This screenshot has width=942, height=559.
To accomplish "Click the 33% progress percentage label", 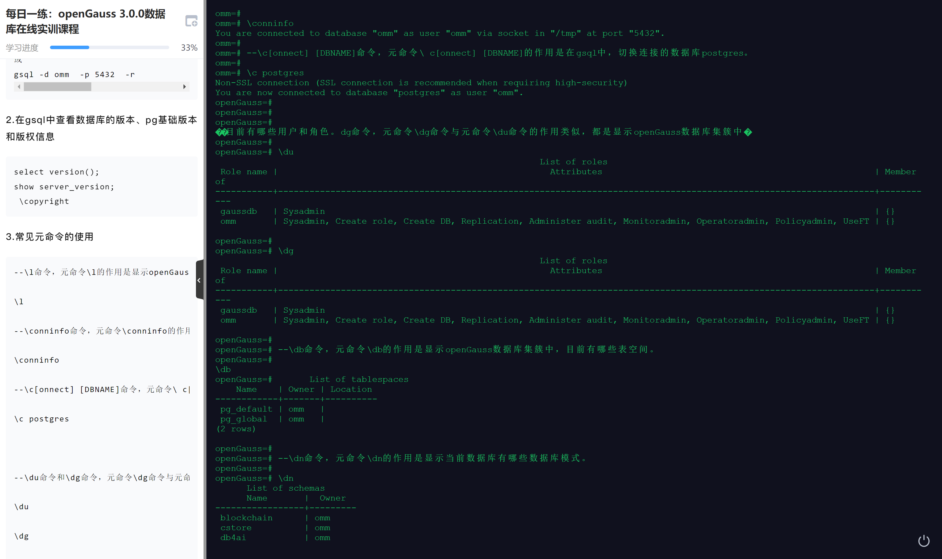I will (189, 48).
